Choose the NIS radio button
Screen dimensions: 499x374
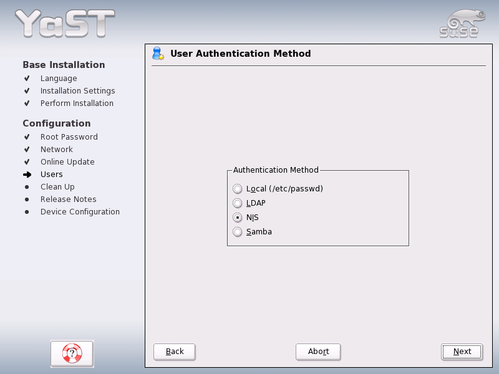[x=237, y=218]
